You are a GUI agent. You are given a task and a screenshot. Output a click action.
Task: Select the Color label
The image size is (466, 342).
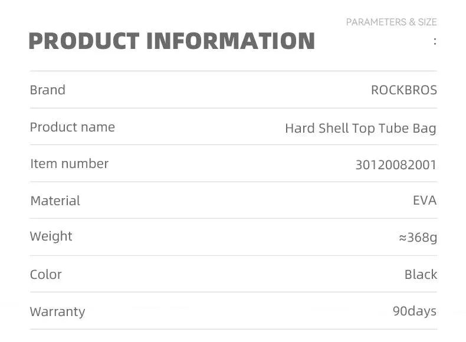[46, 275]
